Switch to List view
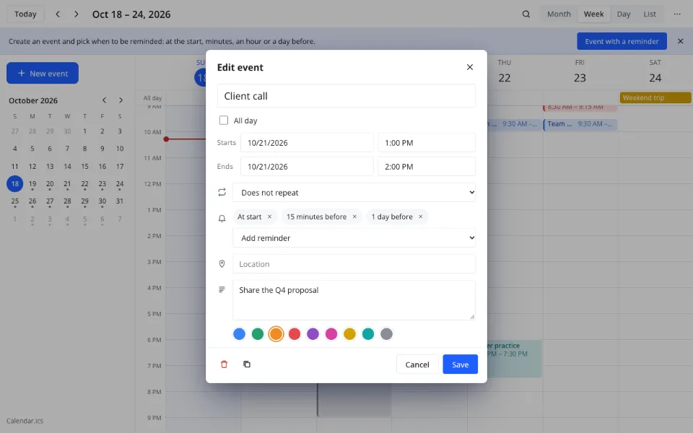The image size is (693, 433). [650, 14]
